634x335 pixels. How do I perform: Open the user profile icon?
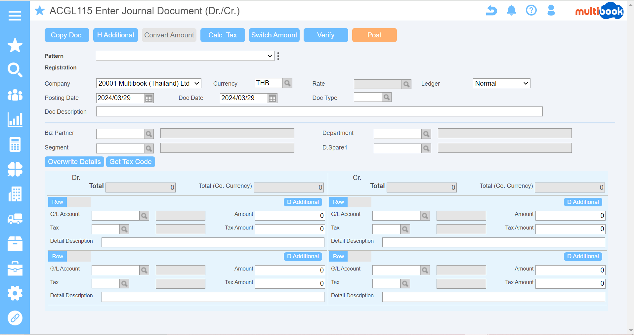tap(551, 11)
